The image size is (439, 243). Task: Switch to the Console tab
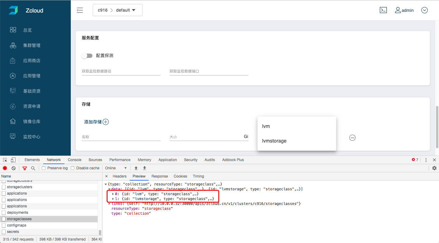pos(75,160)
